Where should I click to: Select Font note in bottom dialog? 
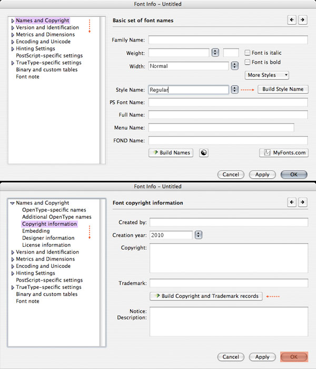click(x=27, y=301)
